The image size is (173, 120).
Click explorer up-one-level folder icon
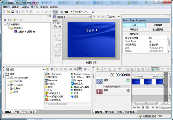click(47, 69)
